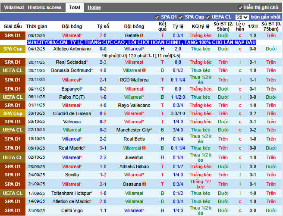Click the SUNCITY888.COM advertisement banner
Image resolution: width=283 pixels, height=216 pixels.
point(141,42)
